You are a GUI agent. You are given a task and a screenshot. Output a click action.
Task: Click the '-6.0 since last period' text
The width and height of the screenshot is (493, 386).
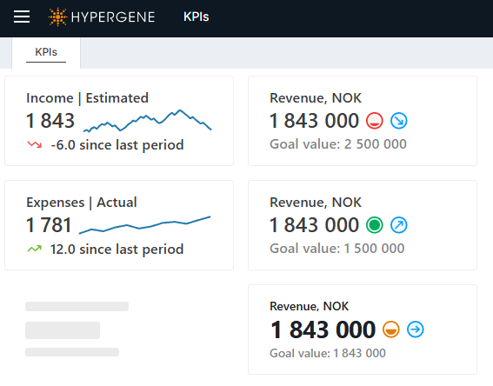pyautogui.click(x=117, y=145)
